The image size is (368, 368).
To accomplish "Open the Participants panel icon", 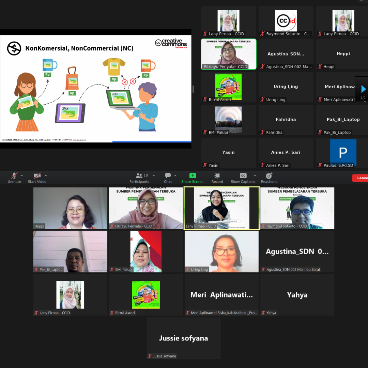I will point(139,176).
